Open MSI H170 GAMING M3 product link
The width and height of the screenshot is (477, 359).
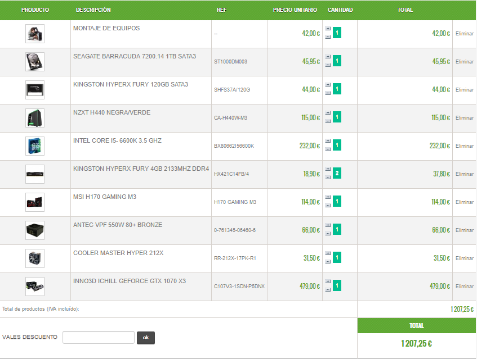tap(105, 197)
